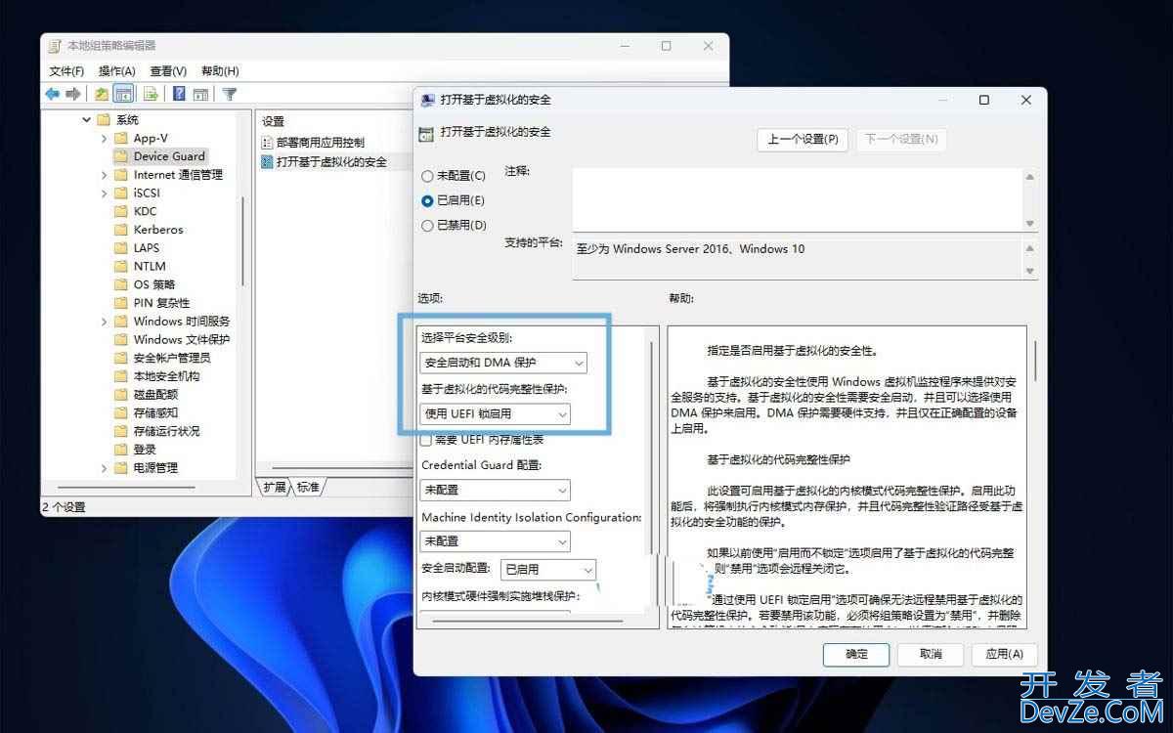The height and width of the screenshot is (733, 1173).
Task: Select the 未配置(C) radio button
Action: point(427,176)
